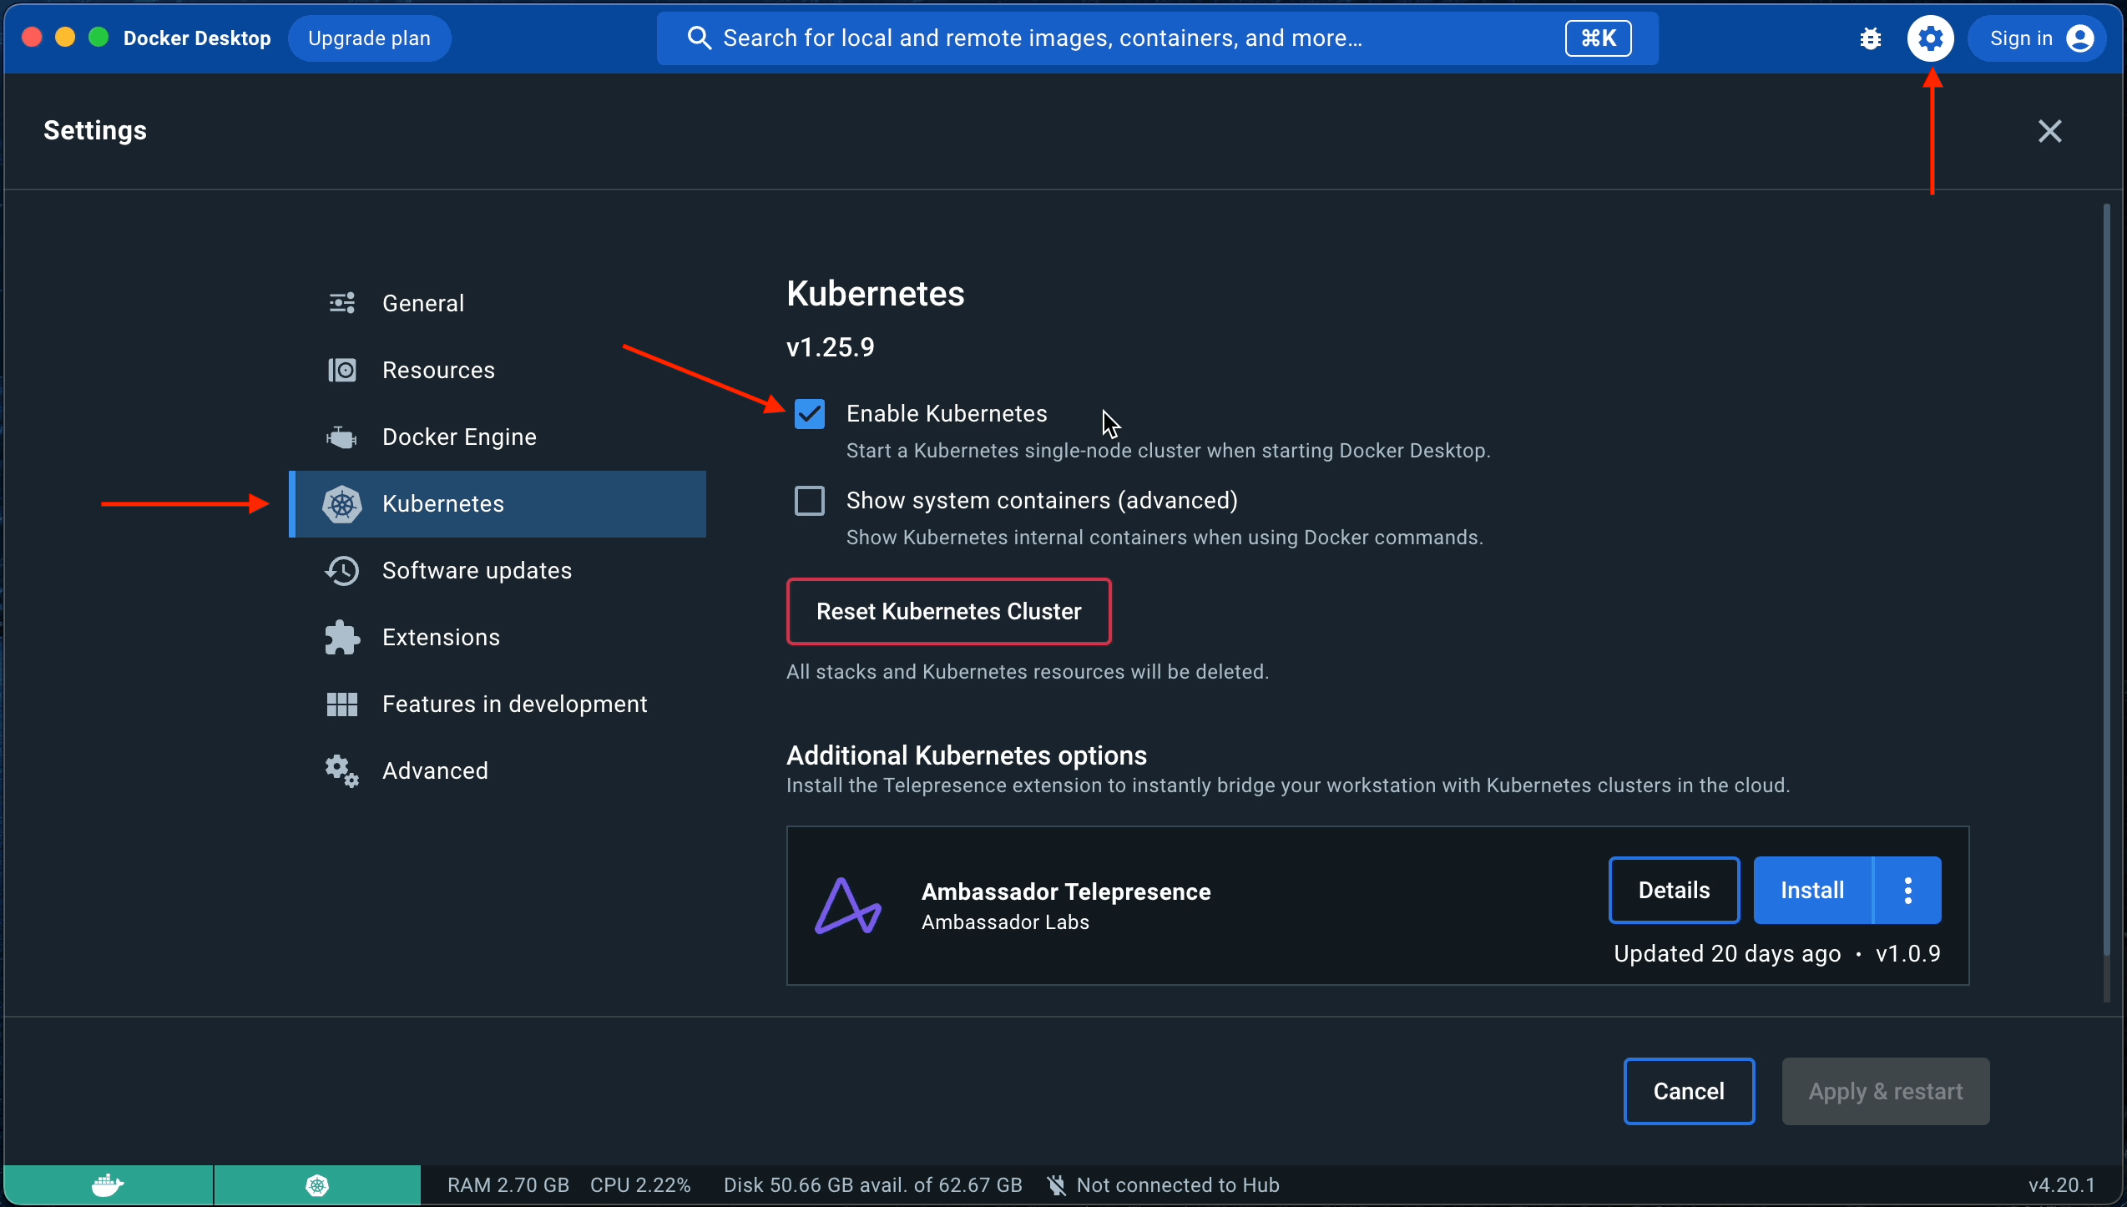
Task: Open the bug report icon in title bar
Action: 1870,38
